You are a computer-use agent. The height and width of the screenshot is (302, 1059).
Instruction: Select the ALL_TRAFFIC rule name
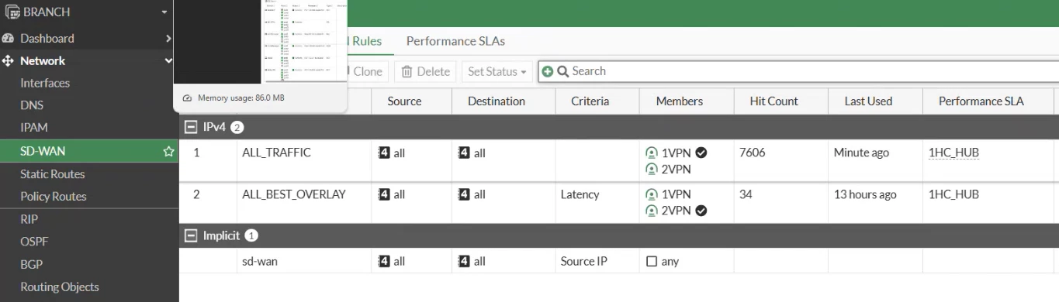click(276, 153)
